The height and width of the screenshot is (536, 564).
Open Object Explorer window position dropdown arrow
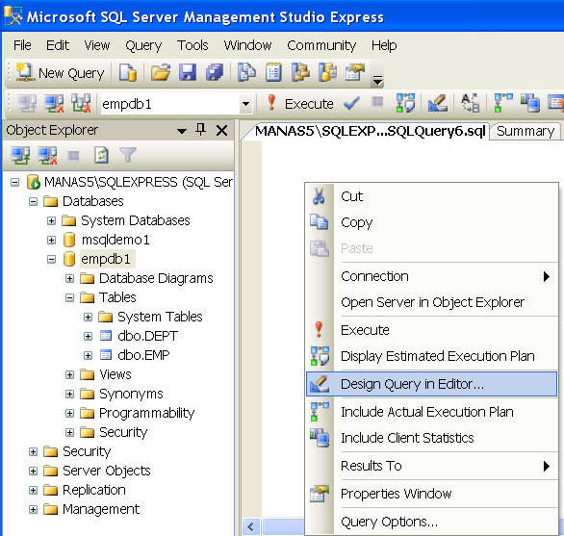182,131
